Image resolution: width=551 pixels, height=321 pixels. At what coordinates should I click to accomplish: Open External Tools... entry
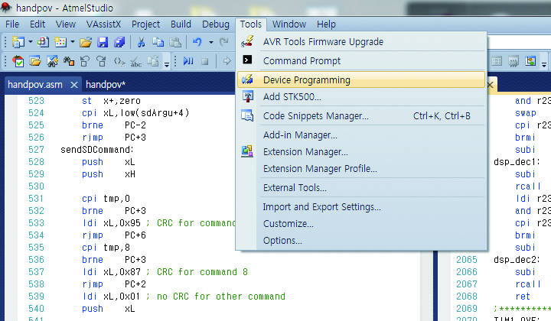tap(361, 188)
